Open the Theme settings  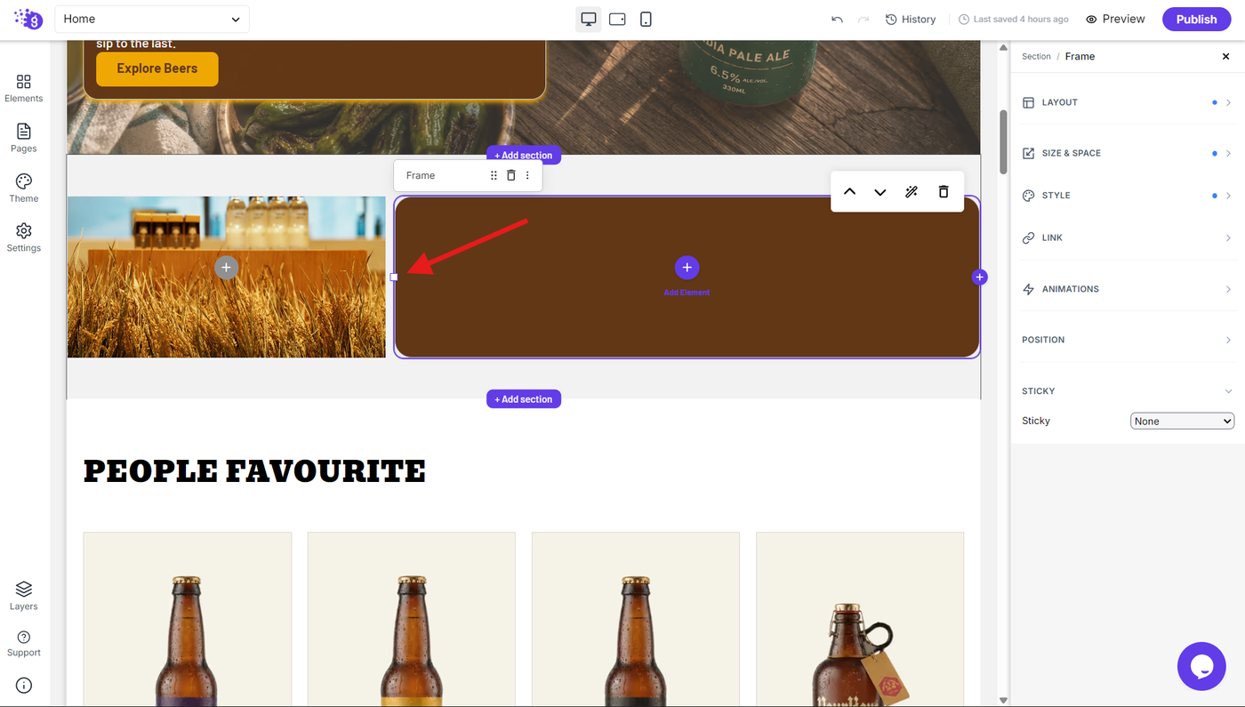[x=24, y=189]
